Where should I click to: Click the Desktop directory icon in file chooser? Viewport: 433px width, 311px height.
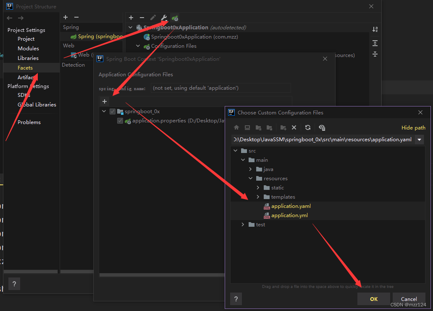[247, 127]
